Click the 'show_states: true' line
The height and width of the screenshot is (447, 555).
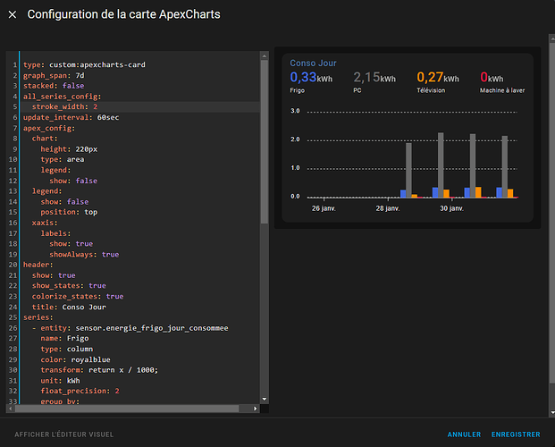pos(69,285)
